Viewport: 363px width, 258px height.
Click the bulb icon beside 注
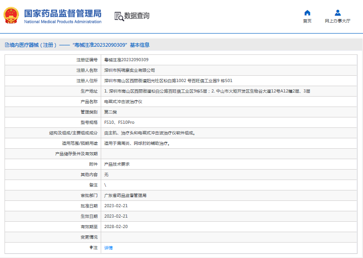click(x=91, y=248)
